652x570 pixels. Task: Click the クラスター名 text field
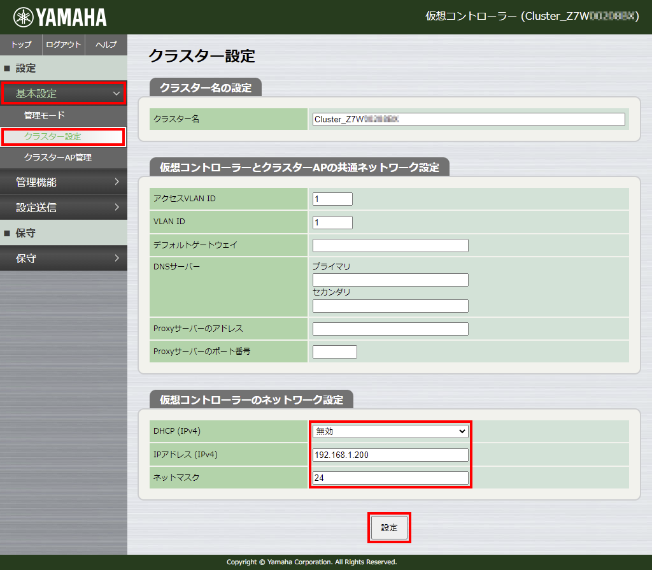[469, 120]
